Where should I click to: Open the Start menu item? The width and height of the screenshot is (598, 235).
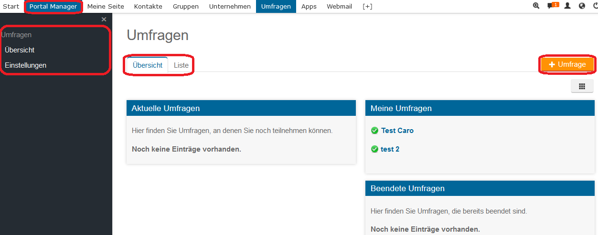coord(11,7)
